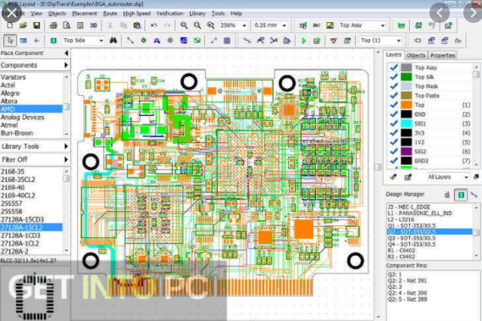Click the print icon in toolbar
Viewport: 482px width, 321px height.
click(53, 25)
